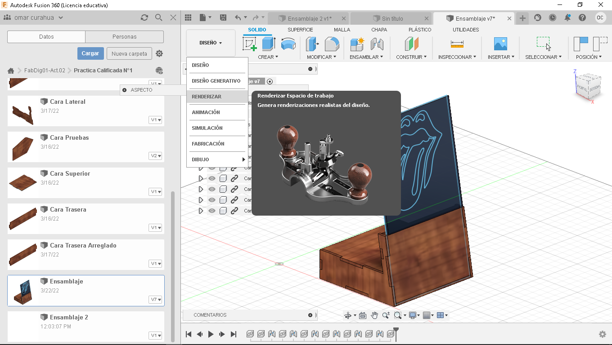Click the Cara Superior thumbnail image
Screen dimensions: 612x345
click(22, 183)
